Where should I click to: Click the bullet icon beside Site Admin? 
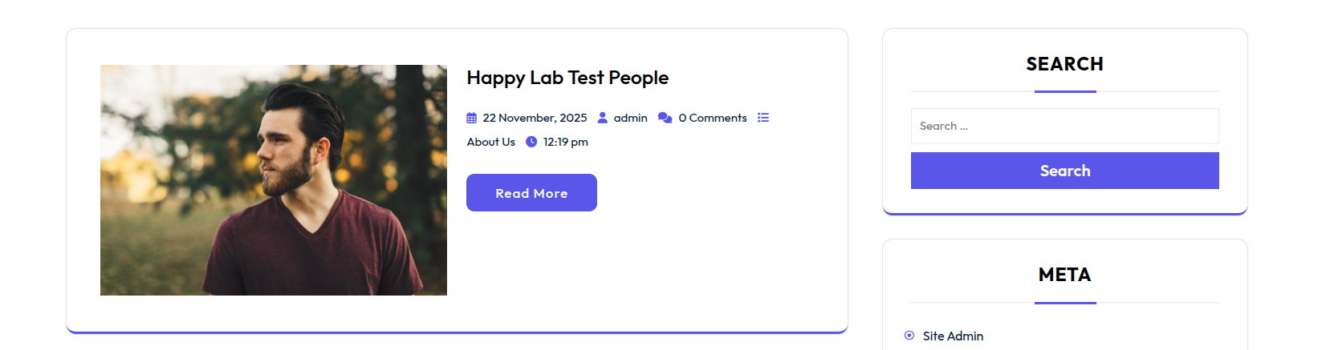click(x=909, y=336)
